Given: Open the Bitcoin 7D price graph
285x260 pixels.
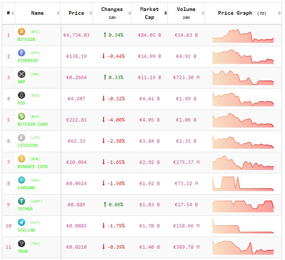Looking at the screenshot, I should pos(243,36).
